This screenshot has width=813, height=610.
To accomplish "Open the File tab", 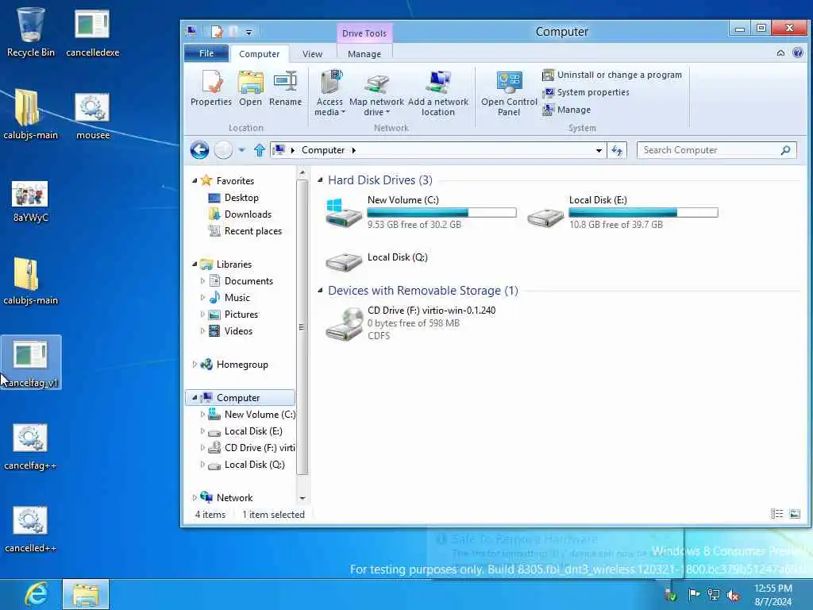I will point(206,53).
